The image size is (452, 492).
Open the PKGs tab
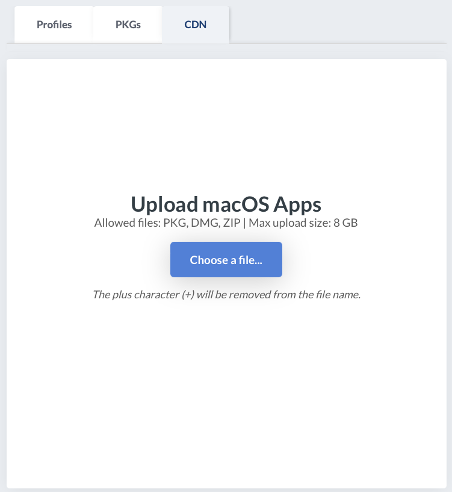128,25
